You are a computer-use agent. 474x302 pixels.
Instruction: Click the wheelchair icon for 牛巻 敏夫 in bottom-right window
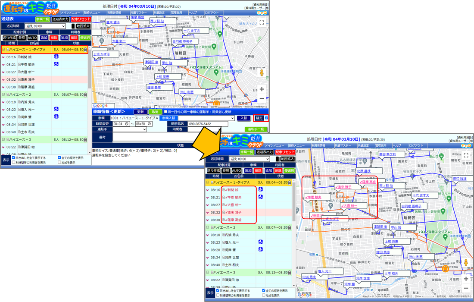point(261,197)
